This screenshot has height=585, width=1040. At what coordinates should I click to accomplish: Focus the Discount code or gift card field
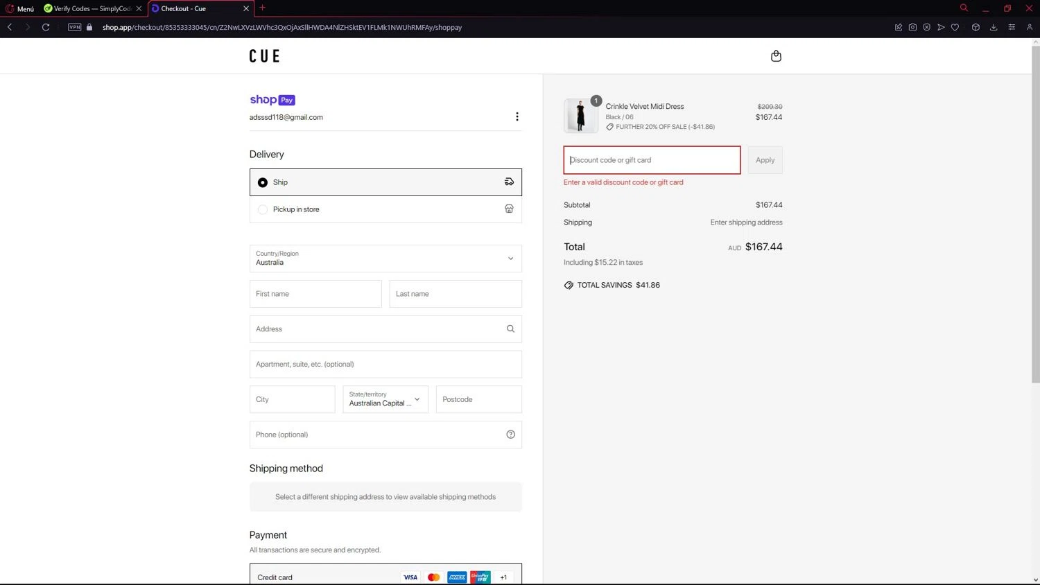point(652,160)
